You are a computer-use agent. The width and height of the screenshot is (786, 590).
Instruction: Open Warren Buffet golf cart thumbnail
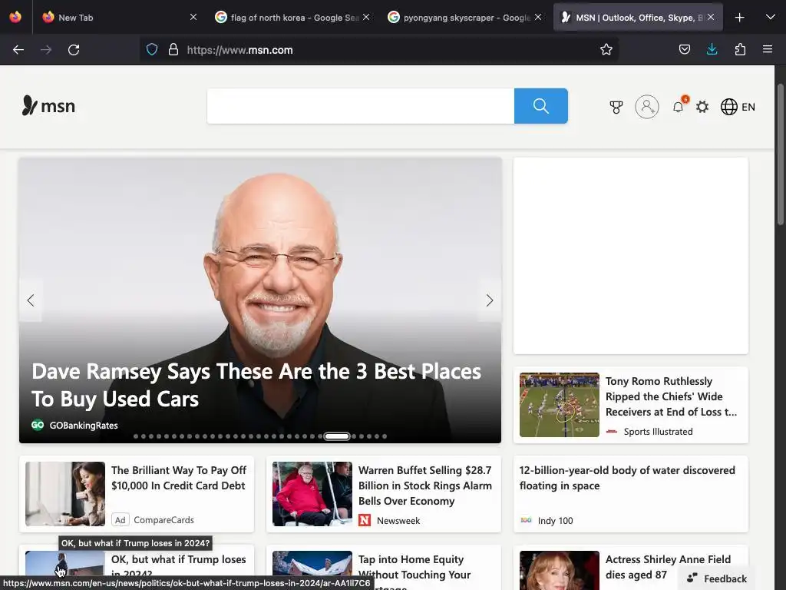click(312, 494)
